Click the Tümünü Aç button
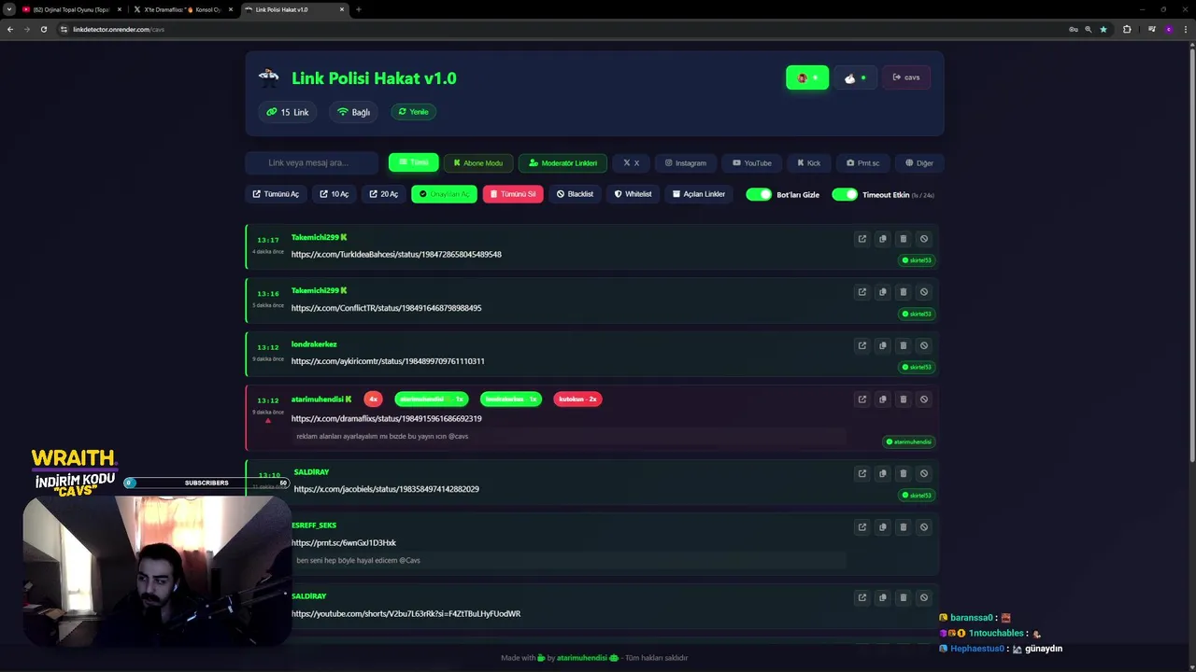The height and width of the screenshot is (672, 1196). click(x=276, y=194)
